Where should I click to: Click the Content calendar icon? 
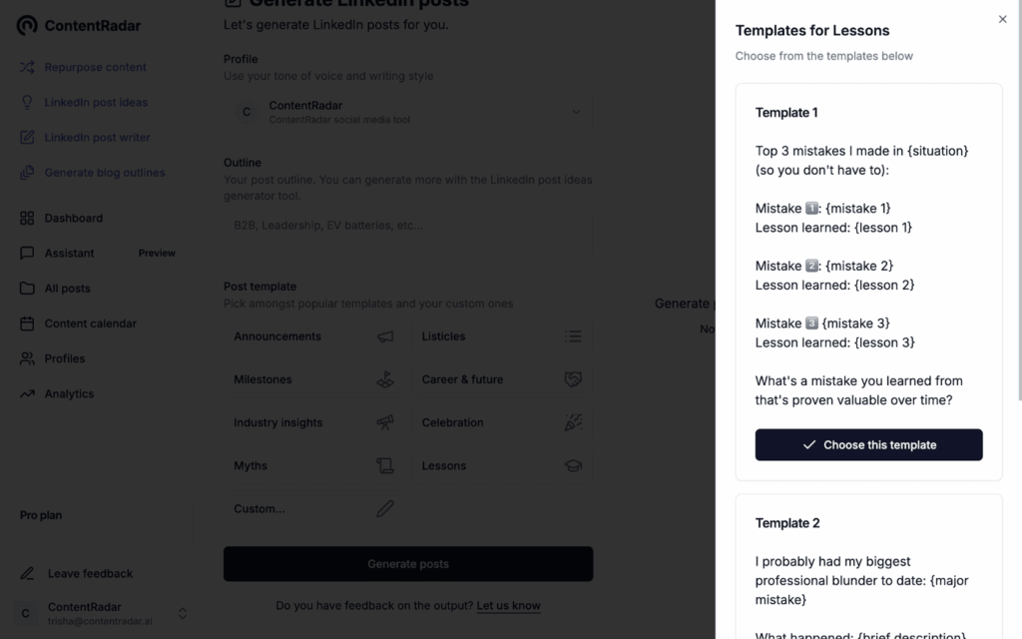tap(27, 323)
